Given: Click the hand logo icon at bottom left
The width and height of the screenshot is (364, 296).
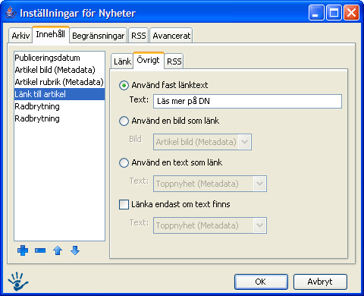Looking at the screenshot, I should [x=17, y=281].
